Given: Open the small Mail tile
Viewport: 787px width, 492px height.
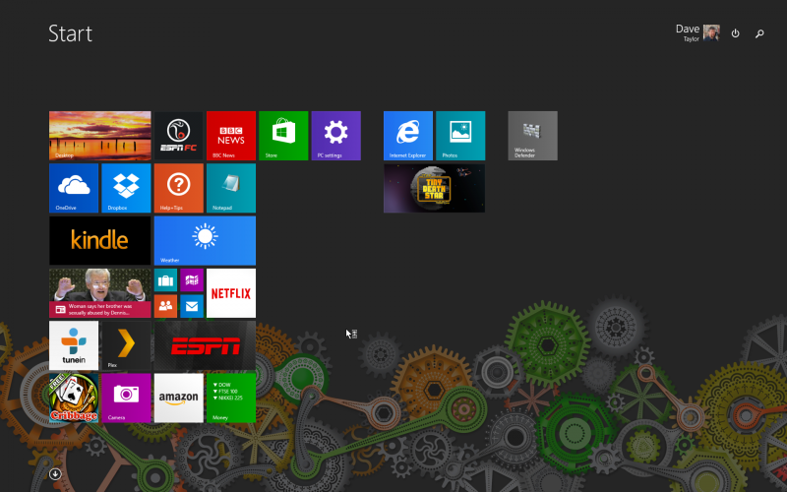Looking at the screenshot, I should coord(192,307).
